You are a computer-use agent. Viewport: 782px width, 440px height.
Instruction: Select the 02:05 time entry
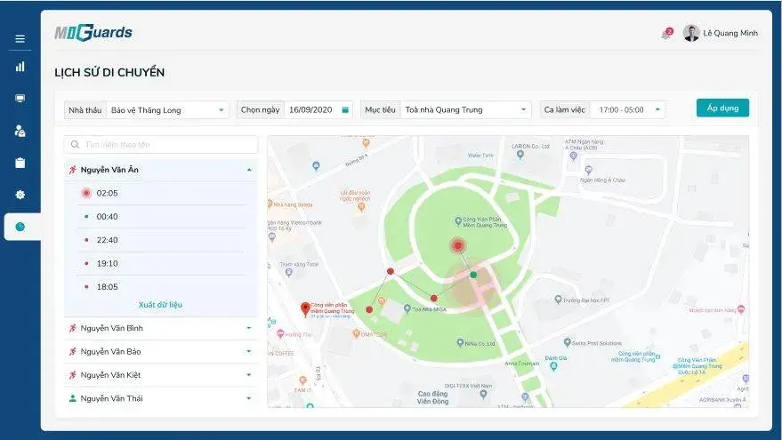(x=161, y=194)
